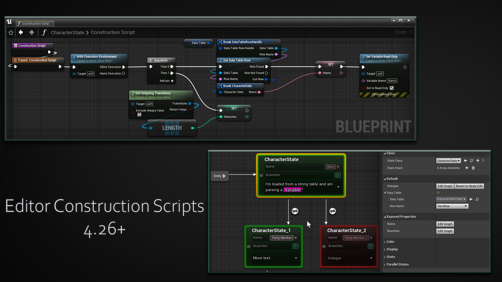Screen dimensions: 502x282
Task: Toggle Exclude Always False on Get Outgoing Transitions
Action: tap(139, 114)
